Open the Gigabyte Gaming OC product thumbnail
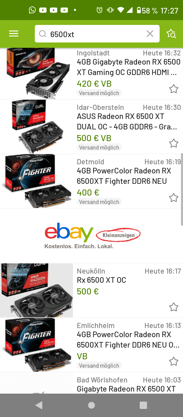Image resolution: width=183 pixels, height=417 pixels. (37, 73)
